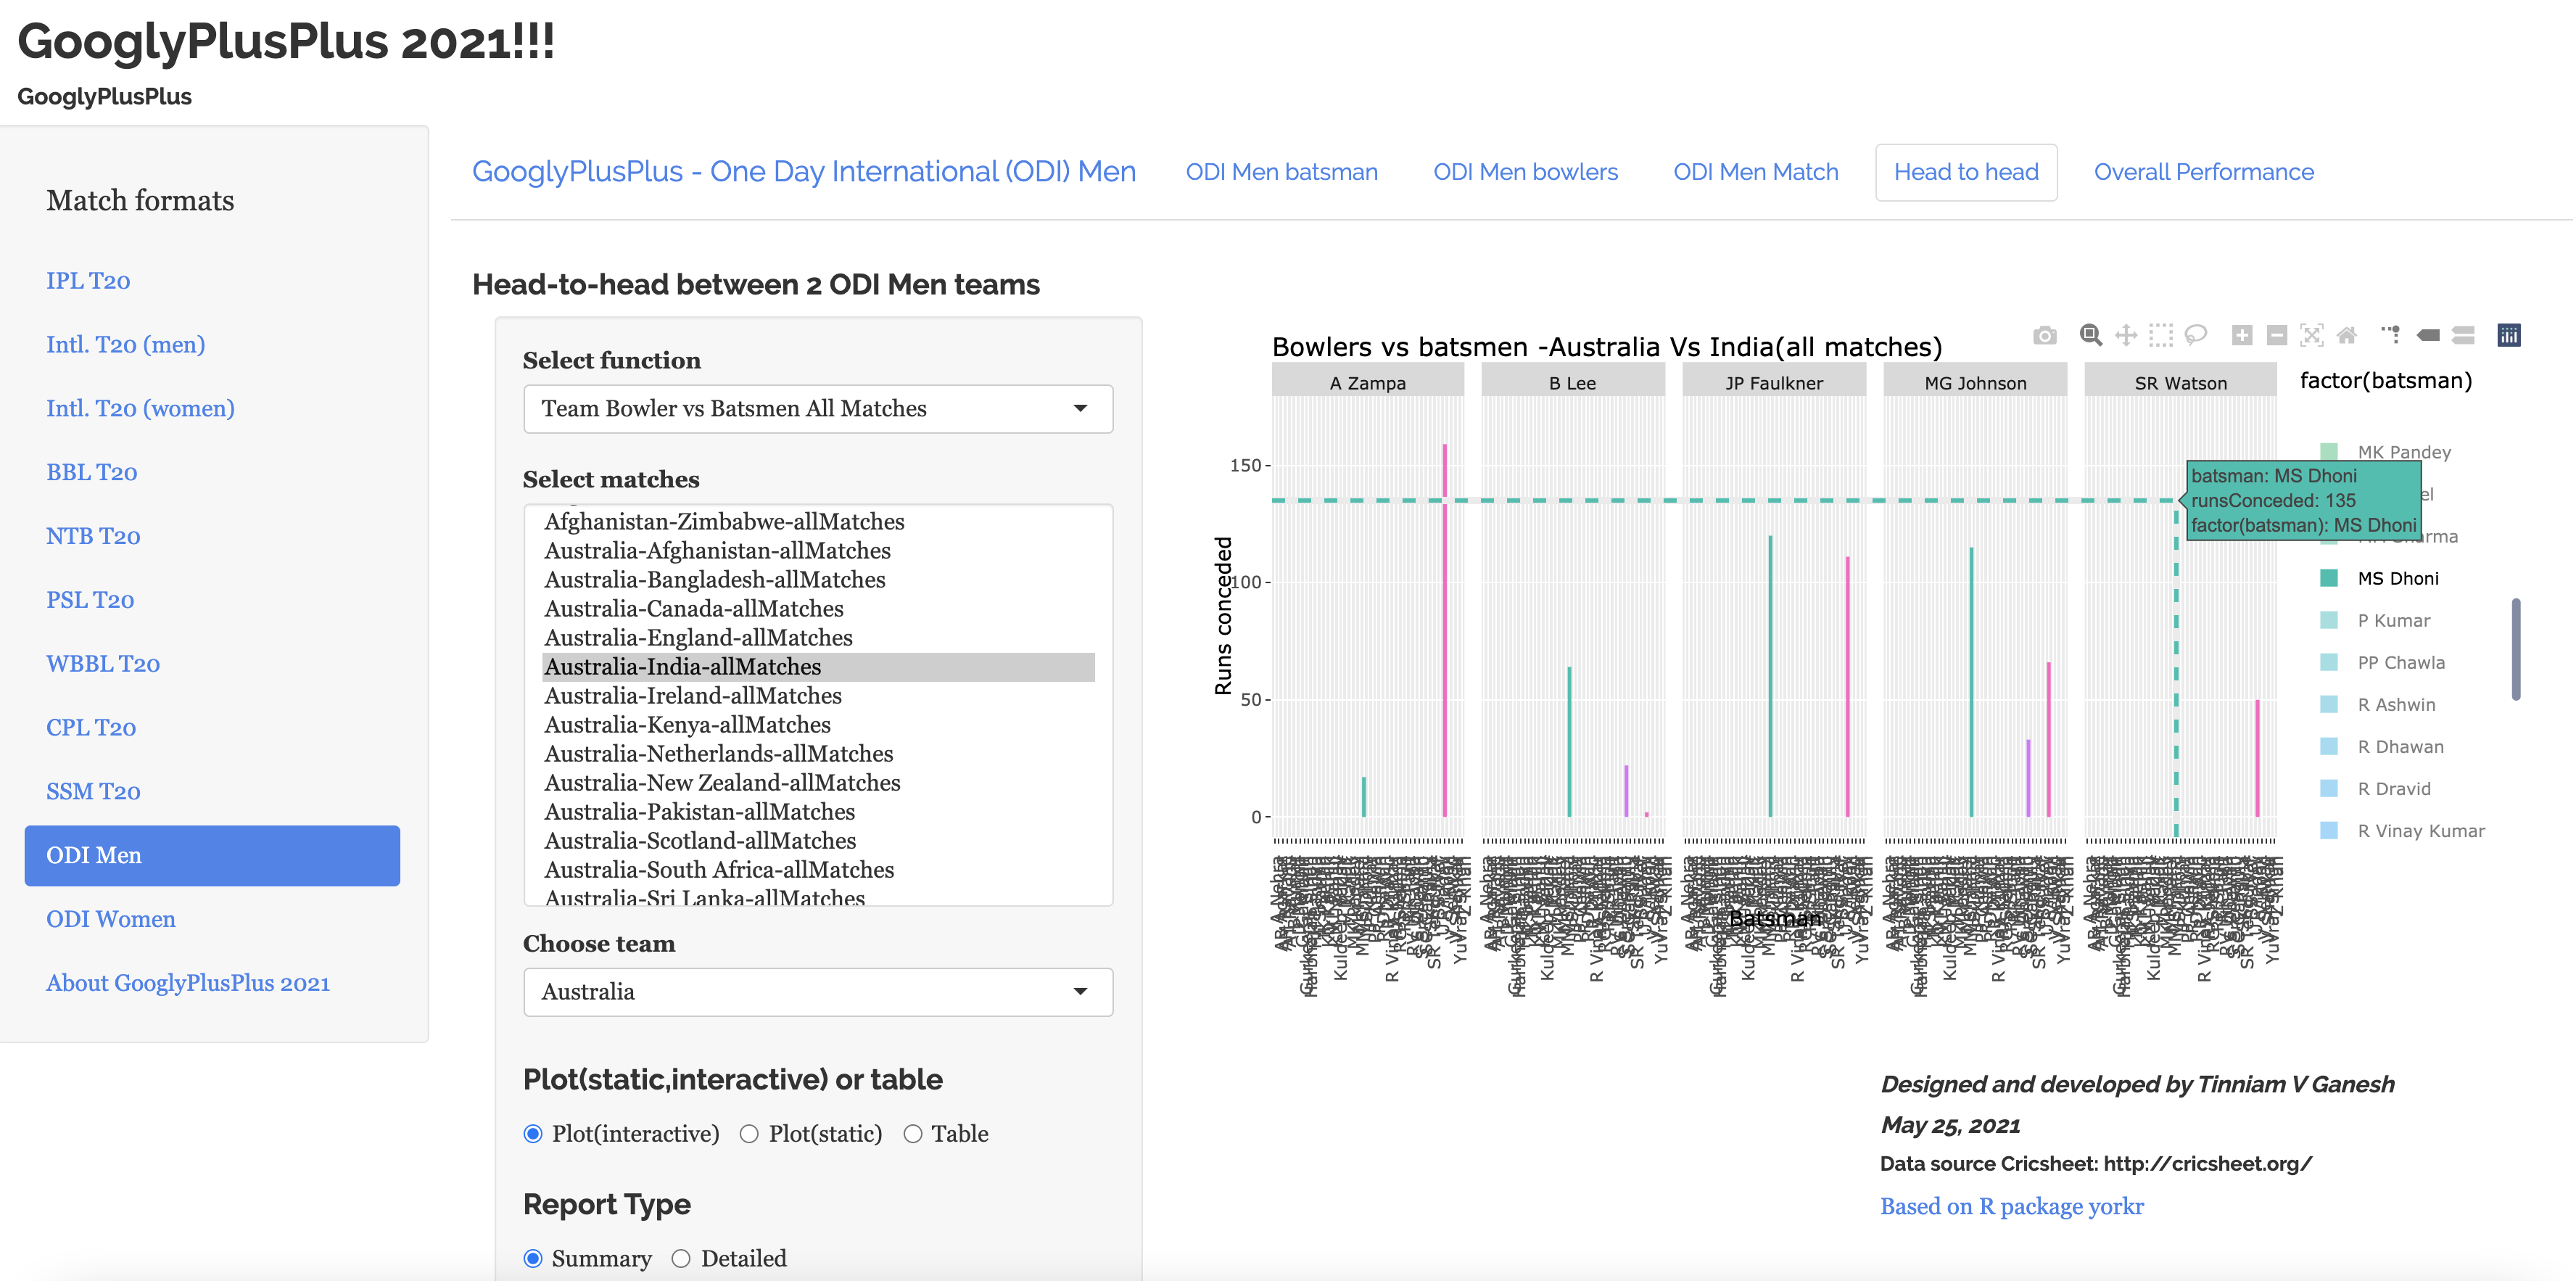Viewport: 2576px width, 1281px height.
Task: Choose the Box Select tool
Action: coord(2161,335)
